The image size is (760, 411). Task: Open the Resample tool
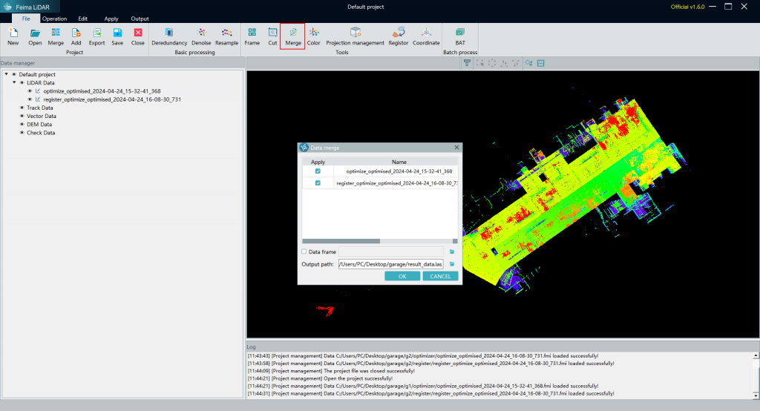tap(226, 33)
